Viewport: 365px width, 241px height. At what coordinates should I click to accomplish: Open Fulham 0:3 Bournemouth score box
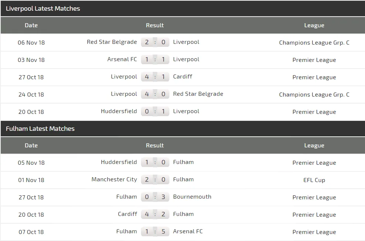pos(155,197)
